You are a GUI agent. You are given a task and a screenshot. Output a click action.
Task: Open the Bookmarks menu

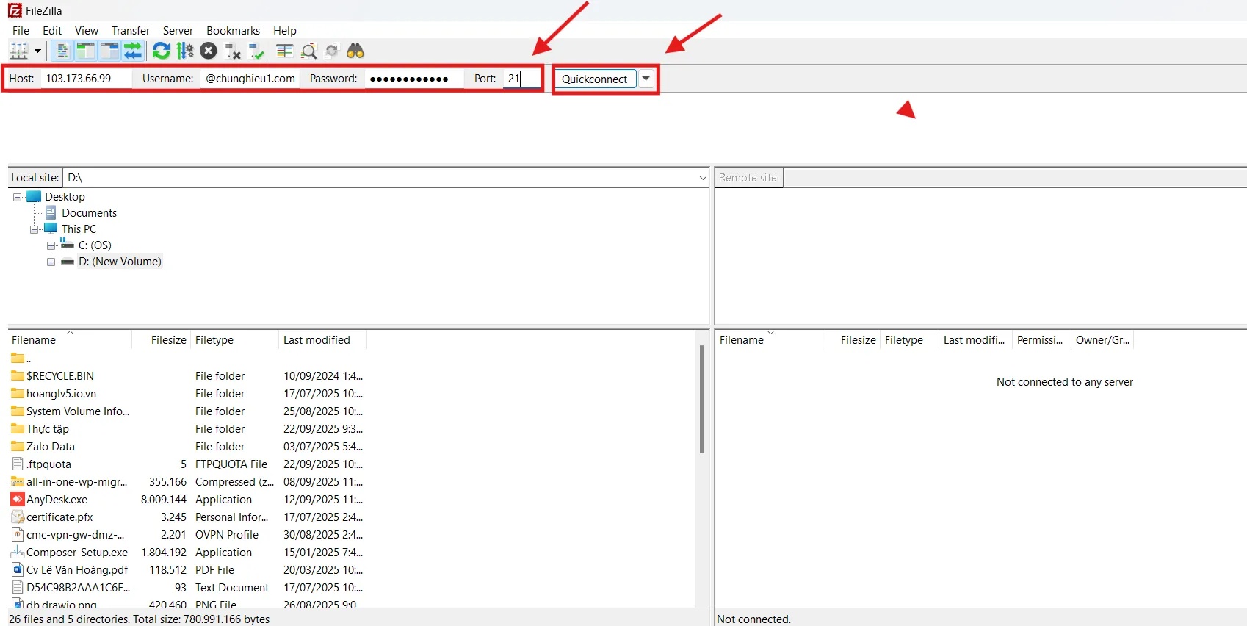point(233,31)
